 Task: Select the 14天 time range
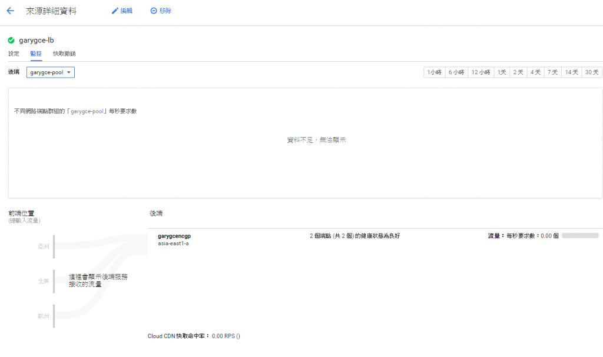click(571, 72)
